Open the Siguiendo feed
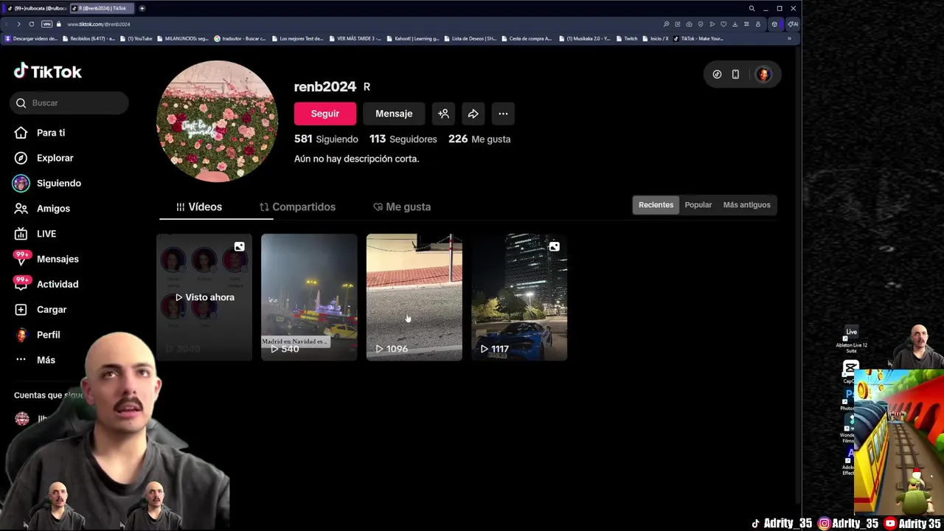The width and height of the screenshot is (944, 531). (x=48, y=183)
